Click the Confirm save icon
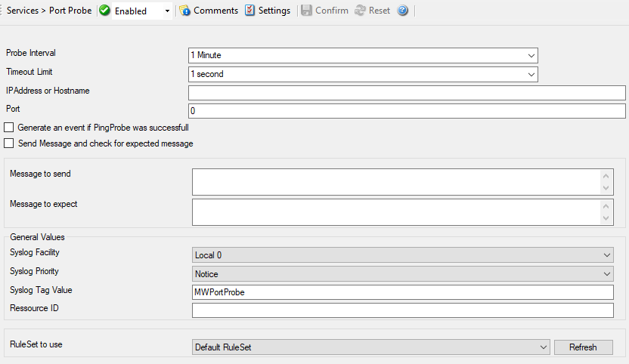The width and height of the screenshot is (629, 364). click(305, 11)
